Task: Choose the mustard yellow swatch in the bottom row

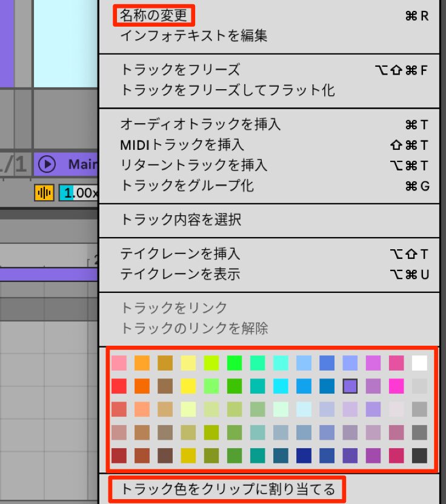Action: [188, 455]
